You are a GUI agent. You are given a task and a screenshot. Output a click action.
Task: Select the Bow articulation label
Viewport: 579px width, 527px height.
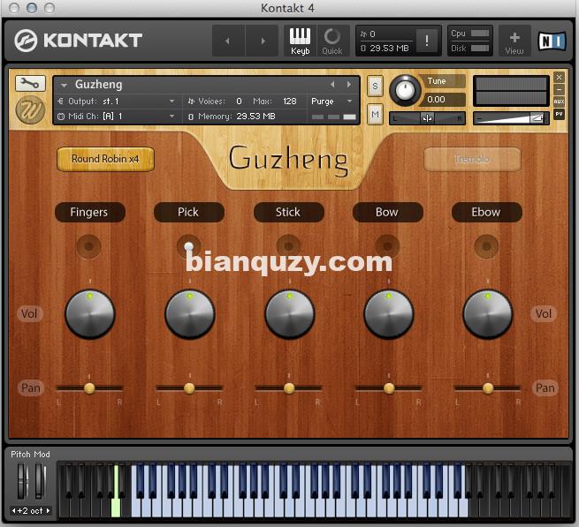pyautogui.click(x=387, y=212)
